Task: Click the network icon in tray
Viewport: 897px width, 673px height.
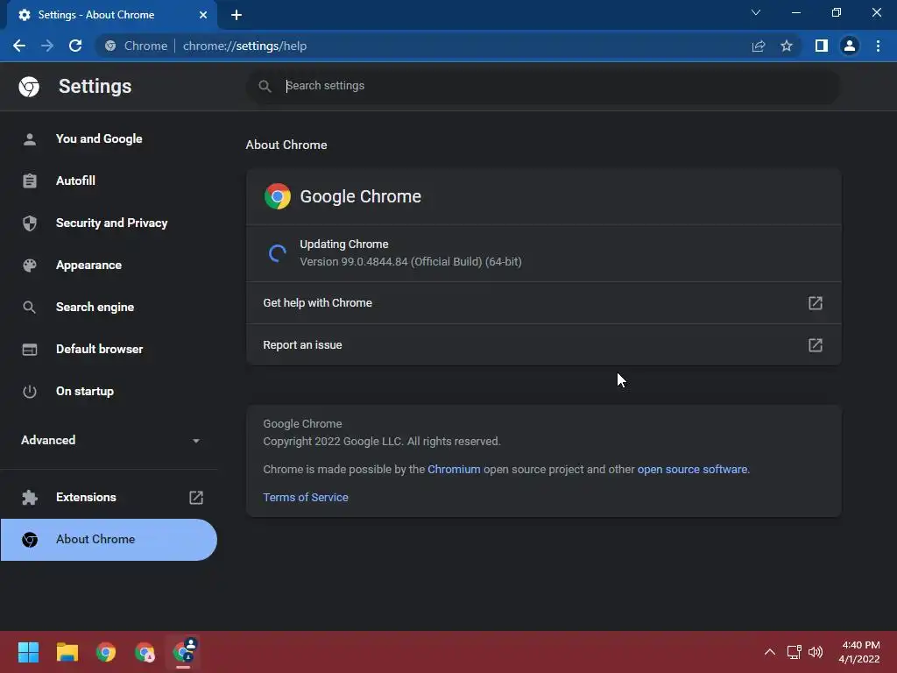Action: pyautogui.click(x=794, y=652)
